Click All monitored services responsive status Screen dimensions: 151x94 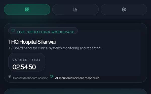pyautogui.click(x=78, y=78)
